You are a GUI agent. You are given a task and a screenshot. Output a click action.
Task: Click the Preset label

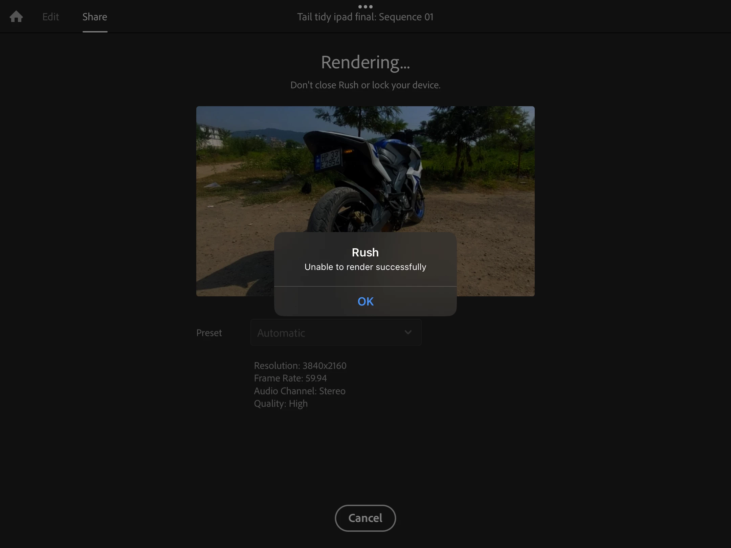[209, 333]
